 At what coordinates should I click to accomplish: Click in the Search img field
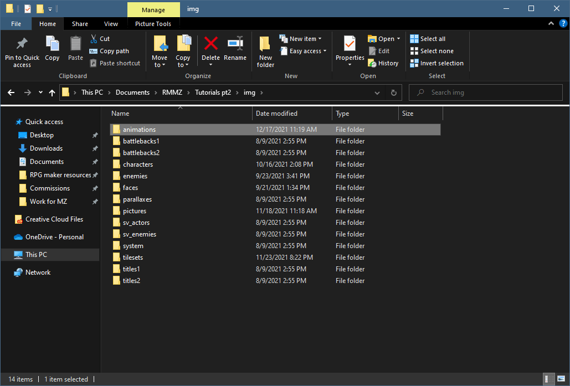point(486,92)
